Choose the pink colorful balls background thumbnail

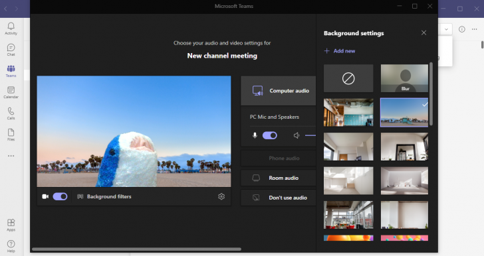pos(404,238)
